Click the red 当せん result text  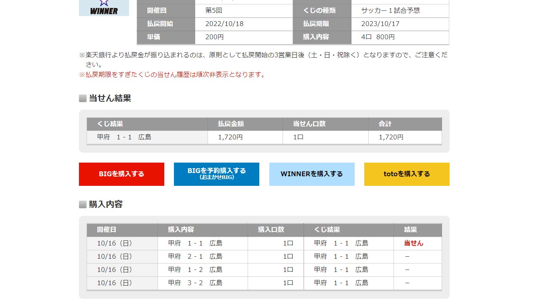[x=414, y=243]
